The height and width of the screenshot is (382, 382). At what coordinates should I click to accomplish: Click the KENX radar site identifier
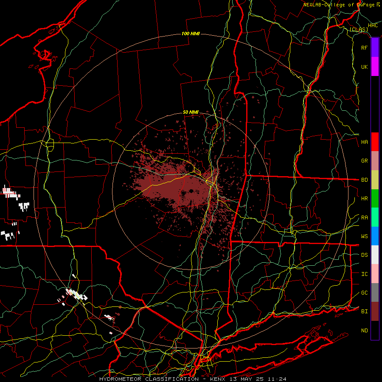[219, 379]
